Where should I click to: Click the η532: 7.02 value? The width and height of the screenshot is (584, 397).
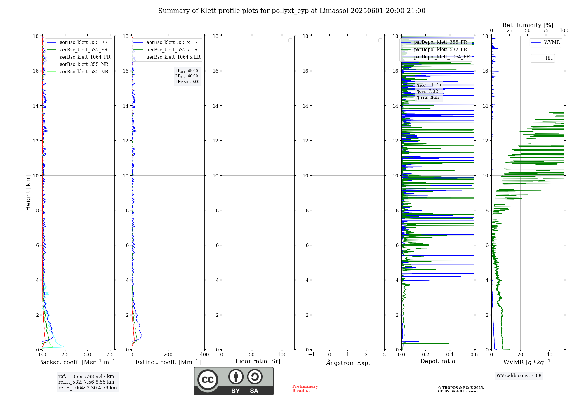coord(427,91)
